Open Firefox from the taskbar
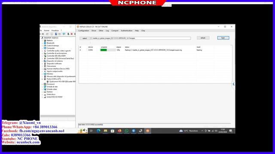This screenshot has height=154, width=275. click(x=119, y=131)
